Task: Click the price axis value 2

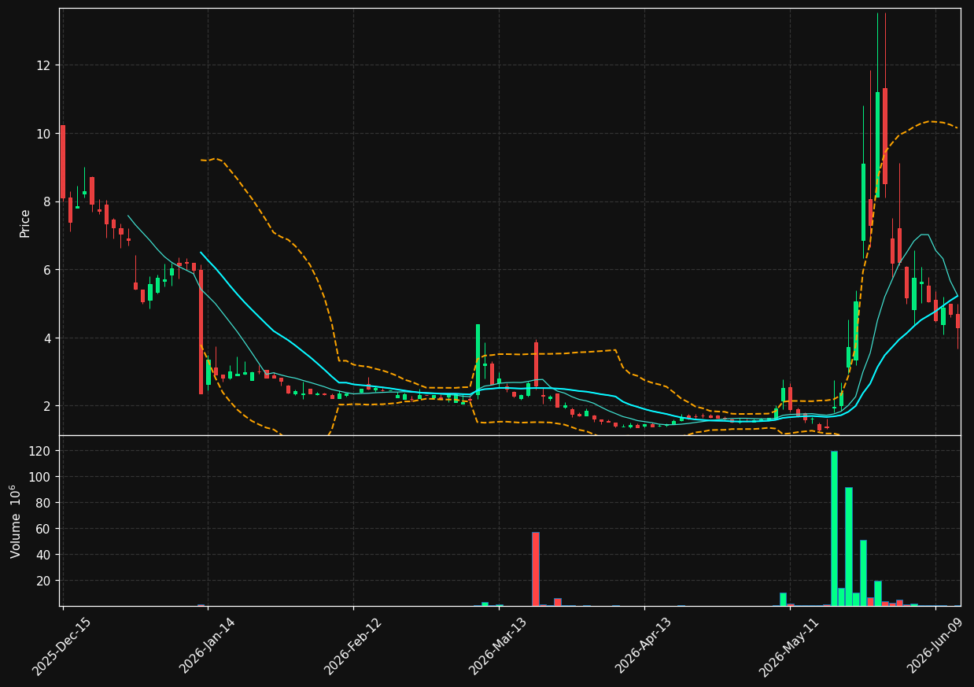Action: (x=49, y=406)
